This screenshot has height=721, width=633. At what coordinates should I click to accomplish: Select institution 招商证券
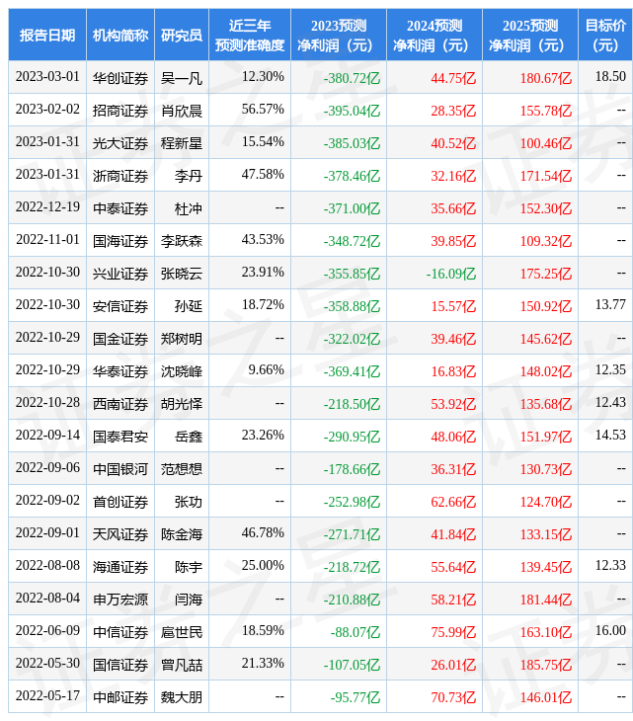(x=119, y=111)
